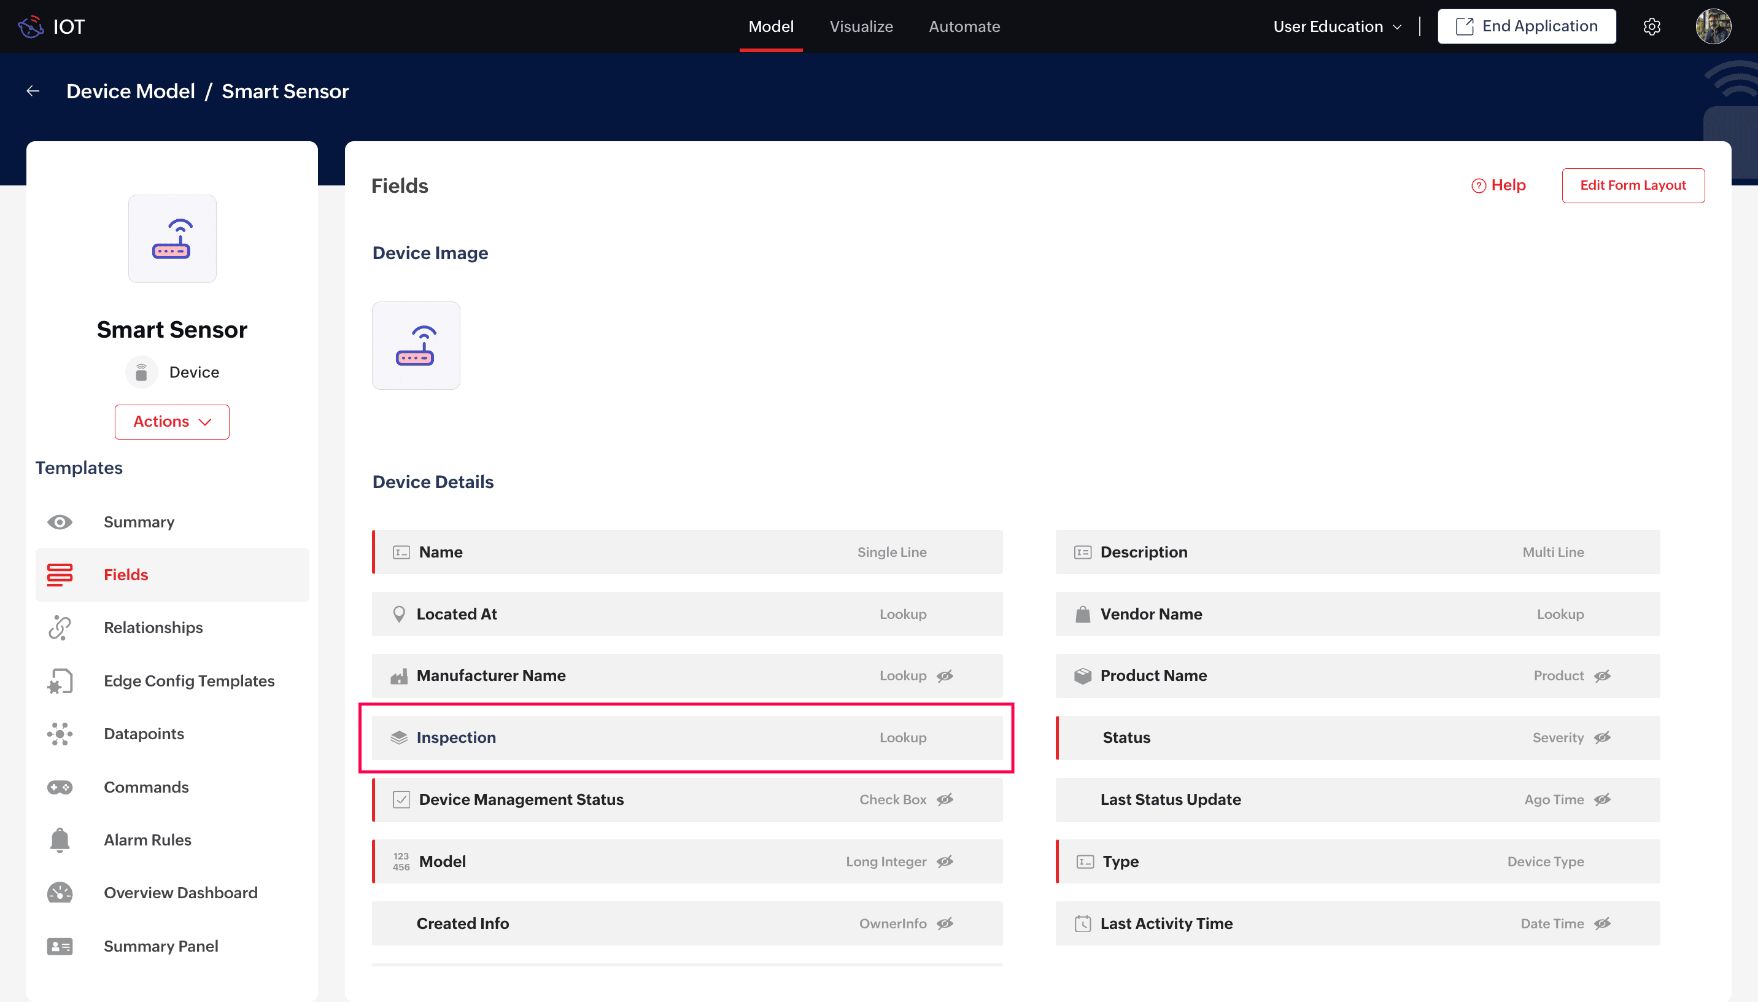
Task: Open settings via the gear icon
Action: [1651, 26]
